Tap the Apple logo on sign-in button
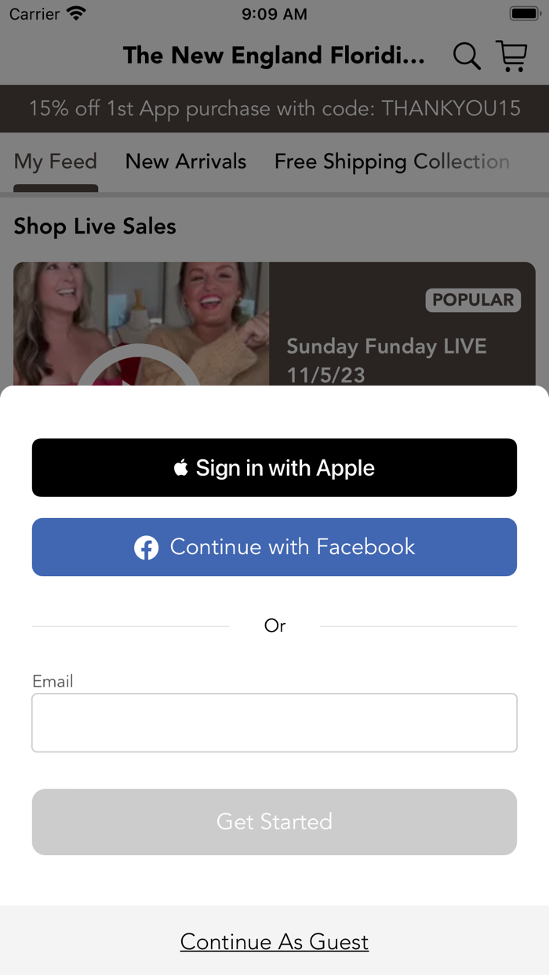This screenshot has width=549, height=975. tap(181, 468)
